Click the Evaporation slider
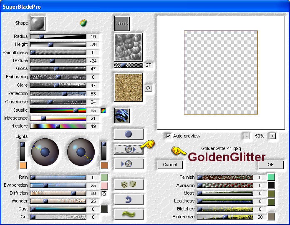The image size is (290, 225). (x=58, y=185)
